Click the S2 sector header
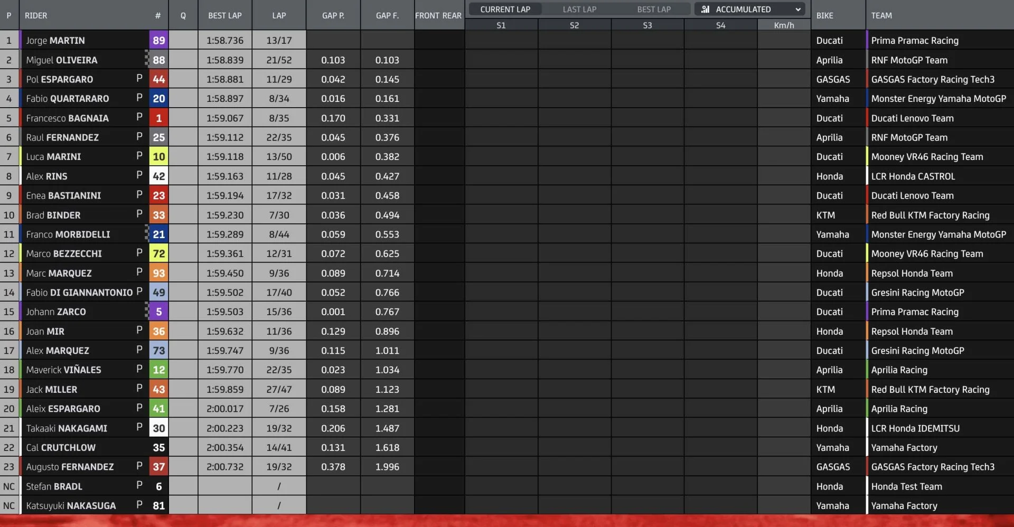 [x=574, y=25]
